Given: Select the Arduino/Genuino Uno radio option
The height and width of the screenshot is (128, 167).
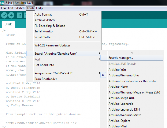Looking at the screenshot, I should (x=132, y=75).
